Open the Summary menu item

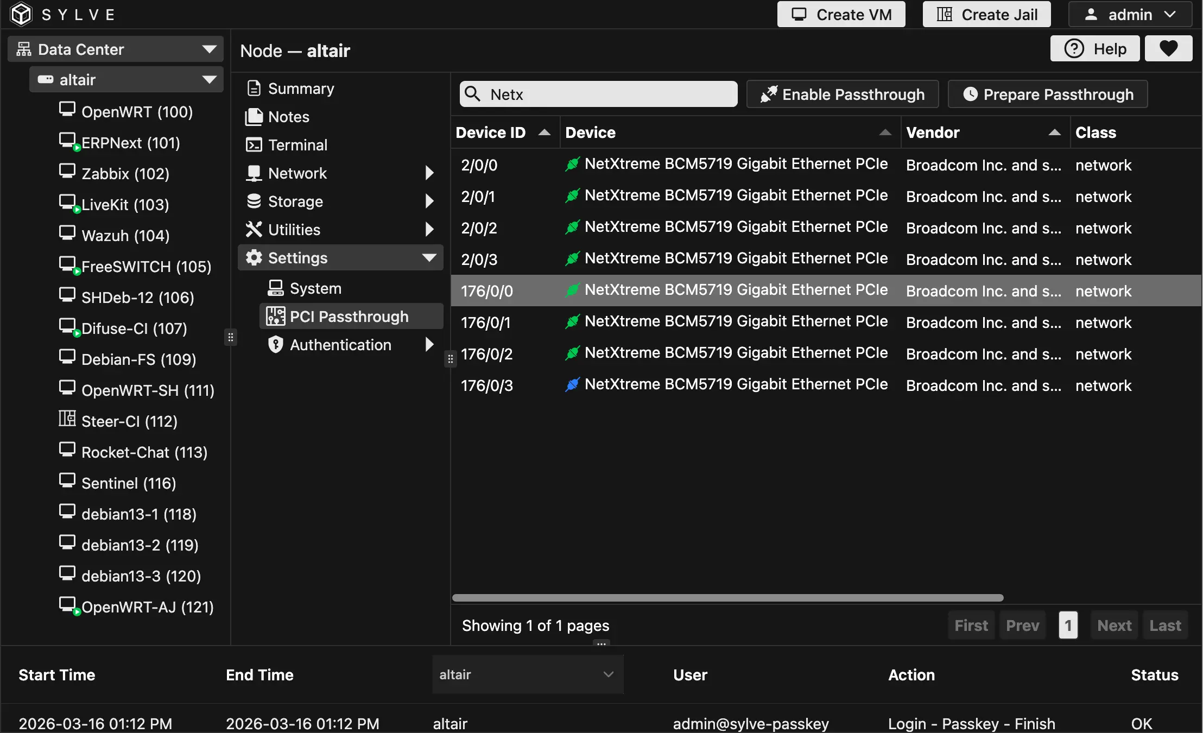[x=301, y=88]
